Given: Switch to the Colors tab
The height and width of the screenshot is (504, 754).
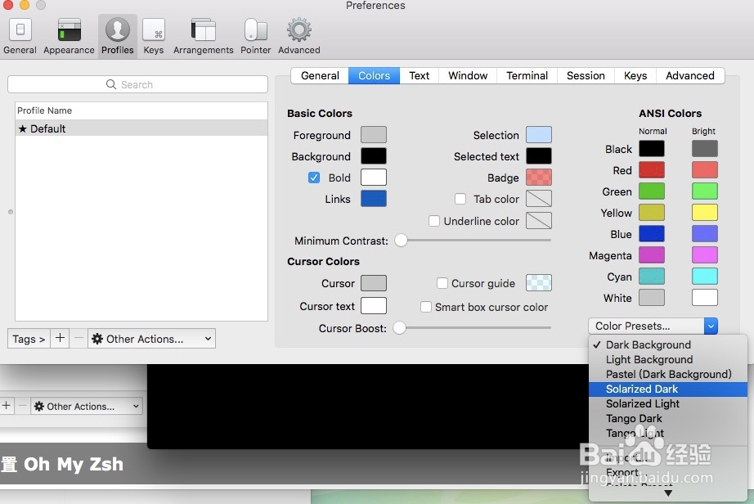Looking at the screenshot, I should (374, 75).
